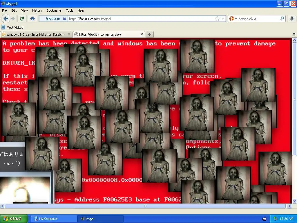Click the horizontal scrollbar left arrow

[2, 206]
